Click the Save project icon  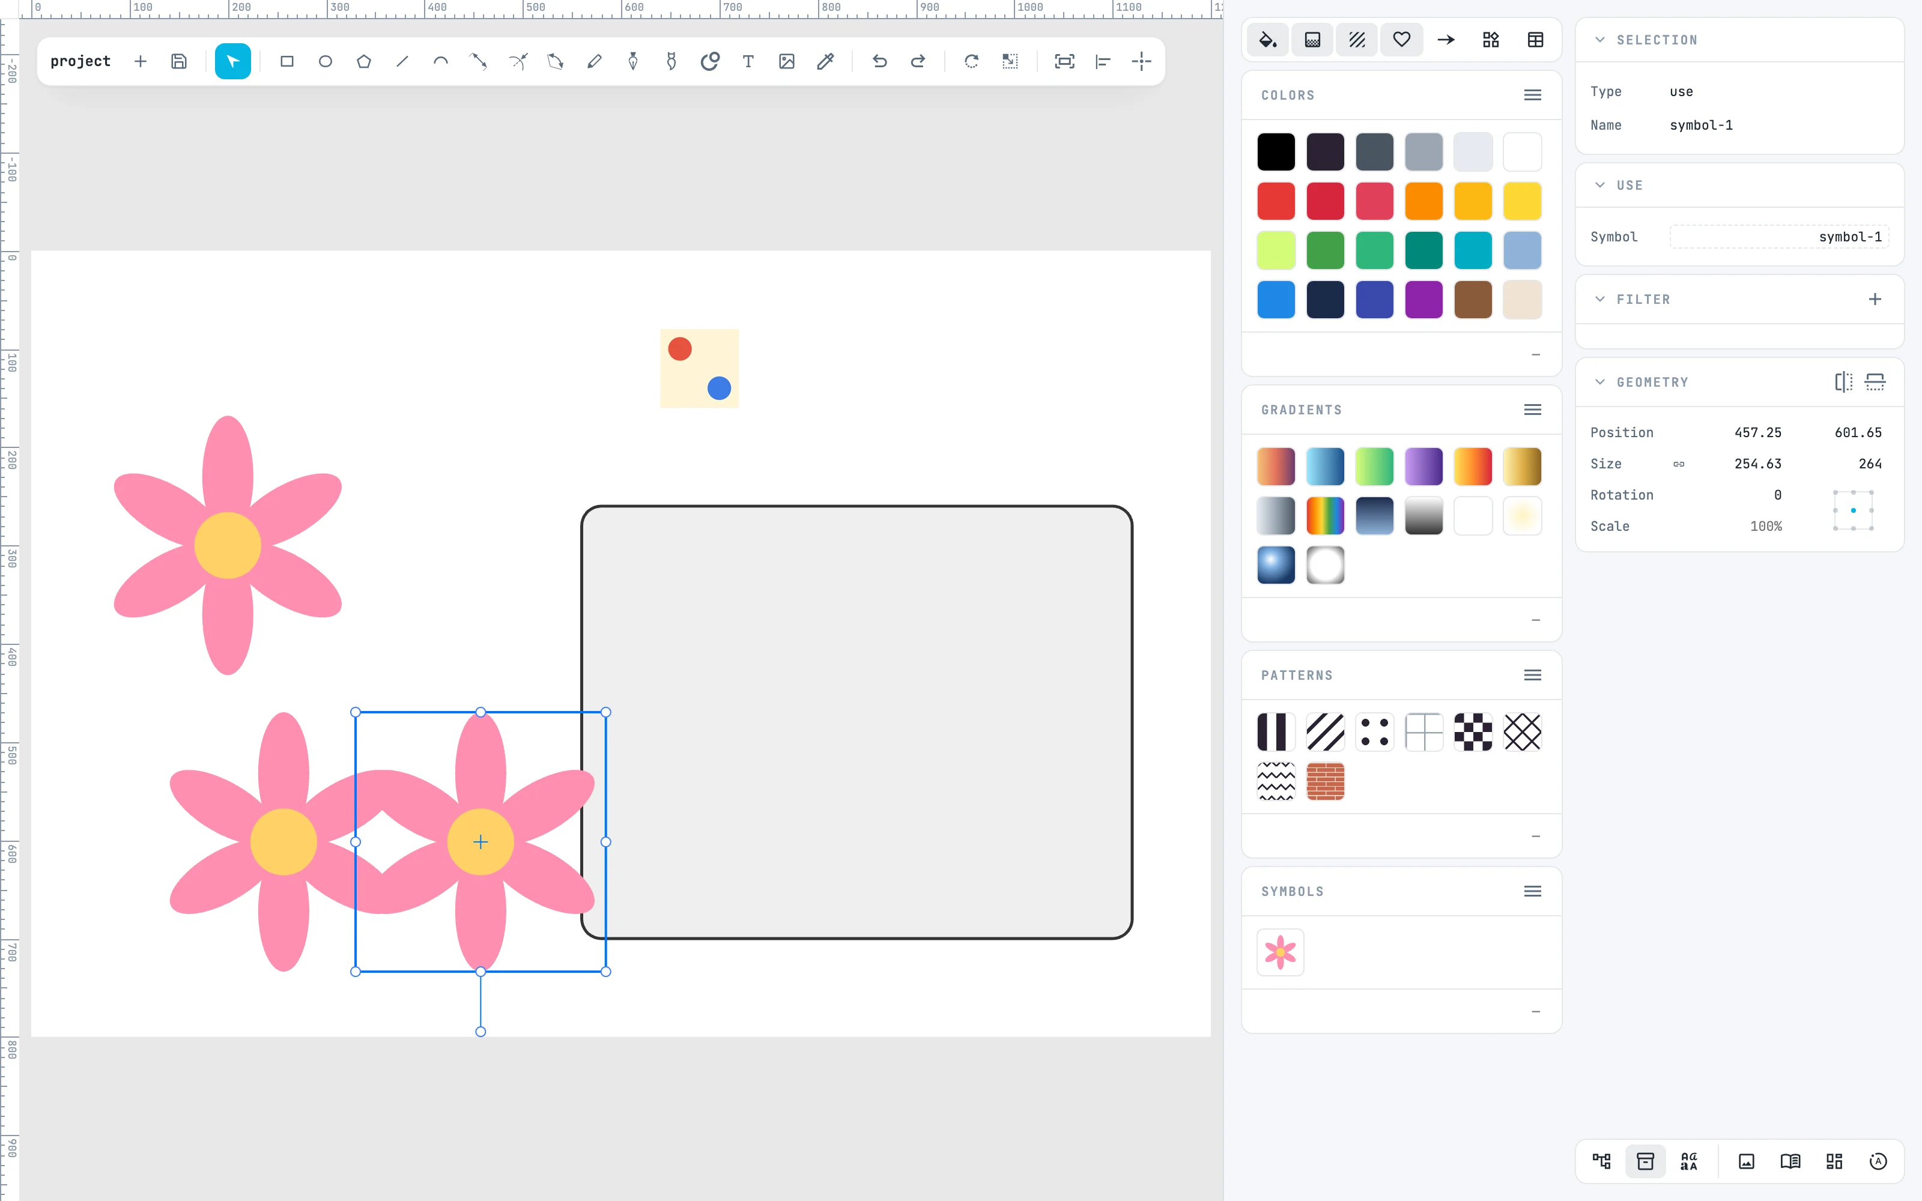[x=179, y=61]
